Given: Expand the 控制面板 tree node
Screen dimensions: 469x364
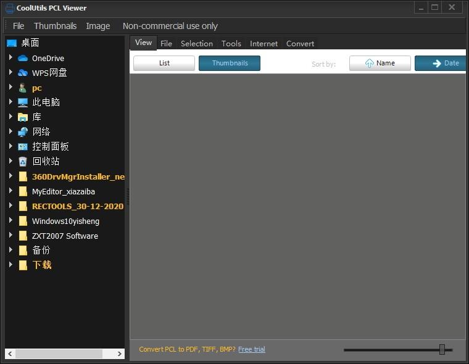Looking at the screenshot, I should point(10,146).
